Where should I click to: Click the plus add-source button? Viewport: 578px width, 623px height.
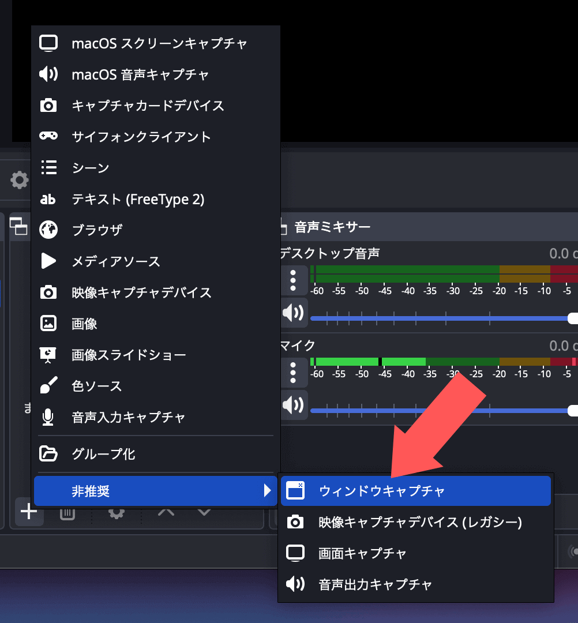pyautogui.click(x=29, y=512)
